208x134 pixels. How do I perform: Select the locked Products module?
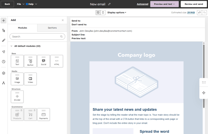point(17,114)
